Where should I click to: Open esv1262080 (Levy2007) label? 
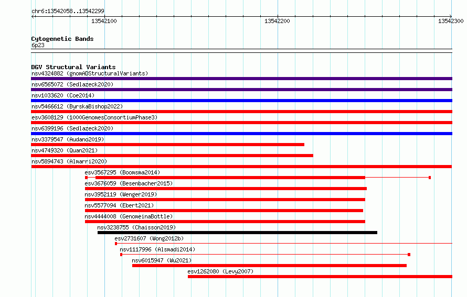click(220, 271)
